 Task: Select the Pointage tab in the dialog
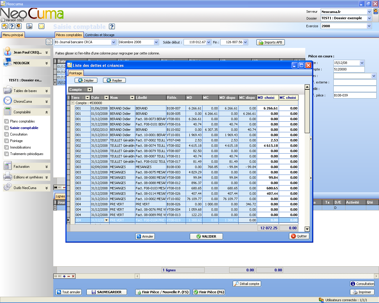pyautogui.click(x=76, y=73)
